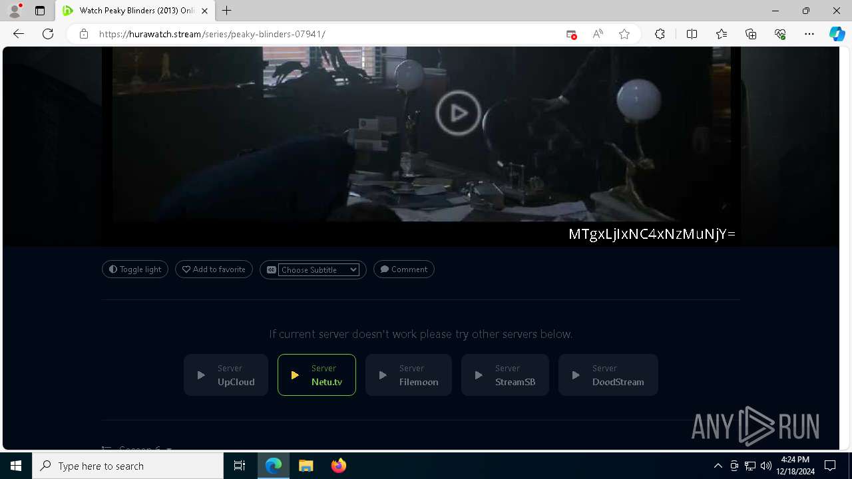
Task: Switch to StreamSB server
Action: tap(505, 375)
